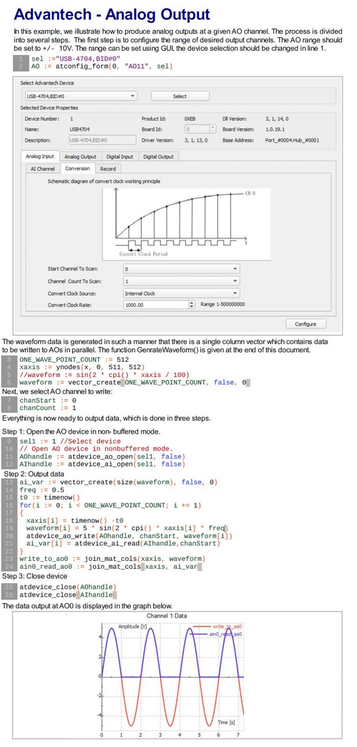Click the Select button

click(180, 96)
